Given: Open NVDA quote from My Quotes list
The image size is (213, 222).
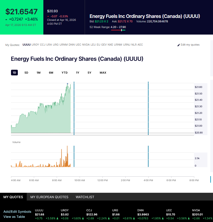Looking at the screenshot, I should click(86, 45).
